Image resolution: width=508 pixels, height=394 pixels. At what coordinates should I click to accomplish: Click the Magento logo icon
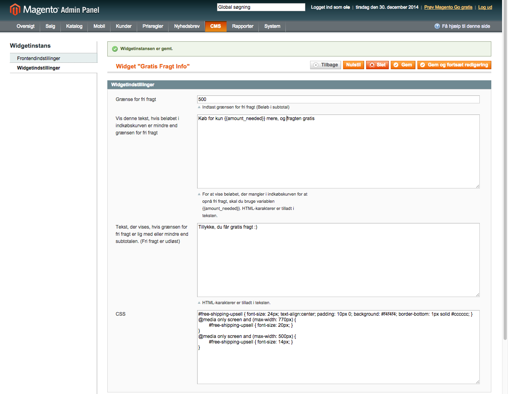pos(15,9)
